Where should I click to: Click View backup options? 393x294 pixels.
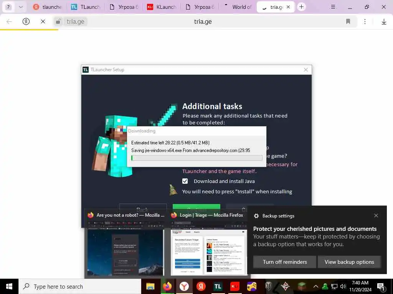[349, 262]
